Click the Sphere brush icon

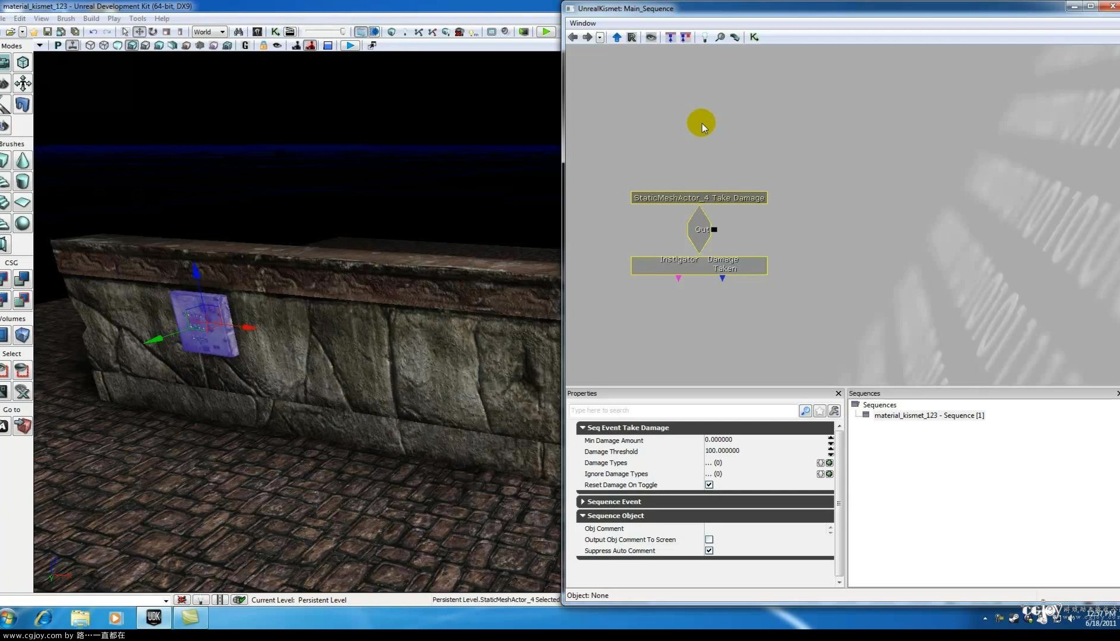pyautogui.click(x=23, y=223)
